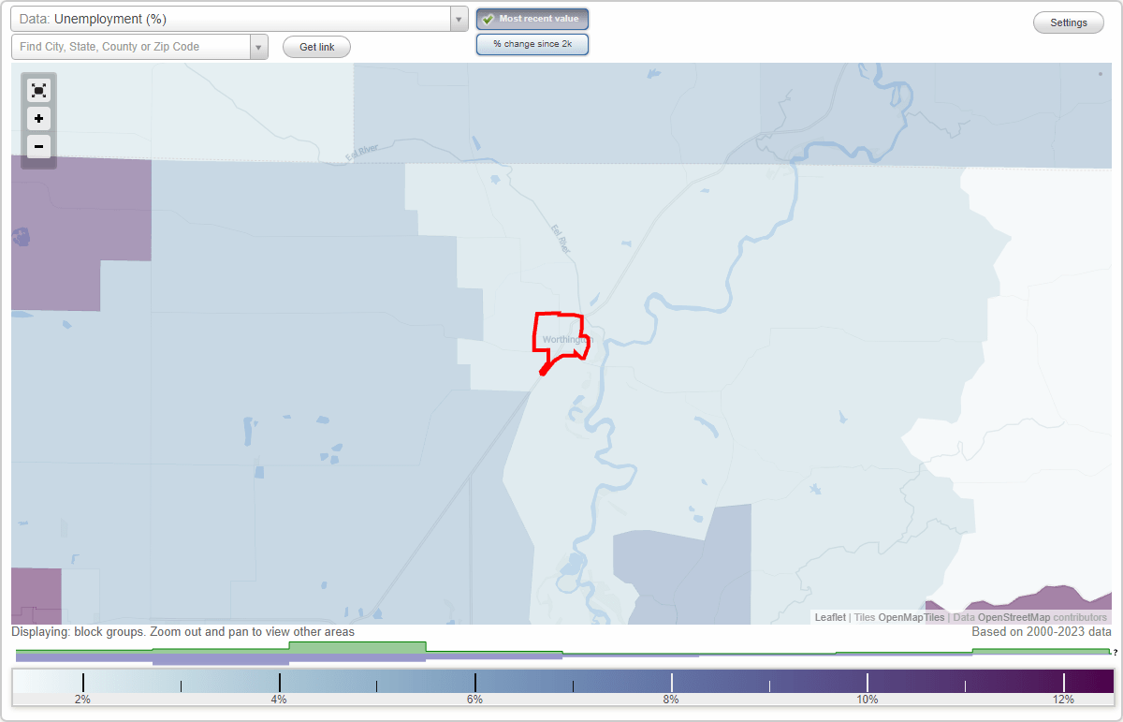Toggle the 'Most recent value' display mode

coord(532,19)
